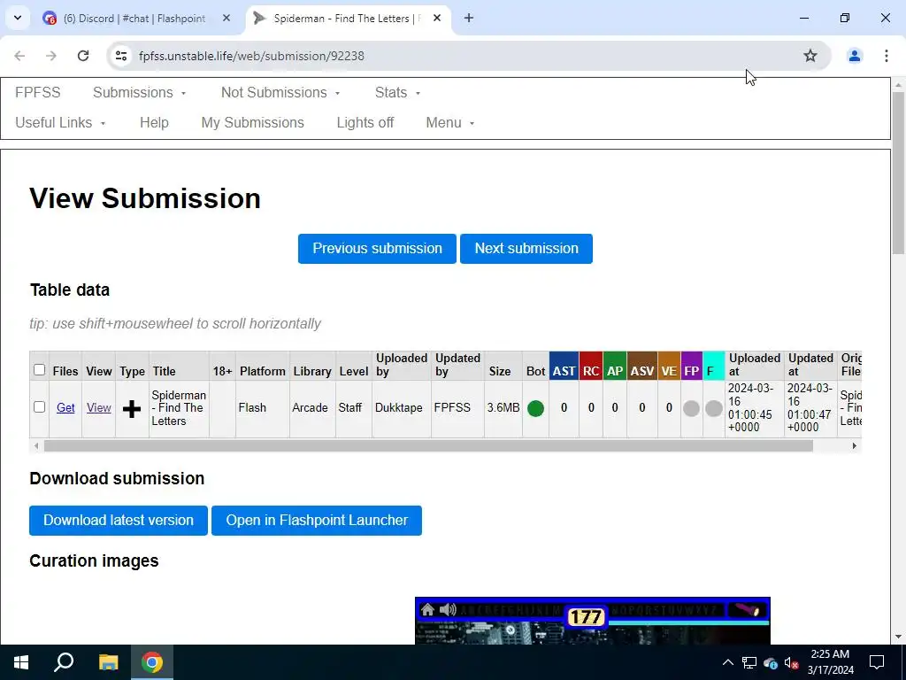Viewport: 906px width, 680px height.
Task: Click the gray FP status circle
Action: 691,408
